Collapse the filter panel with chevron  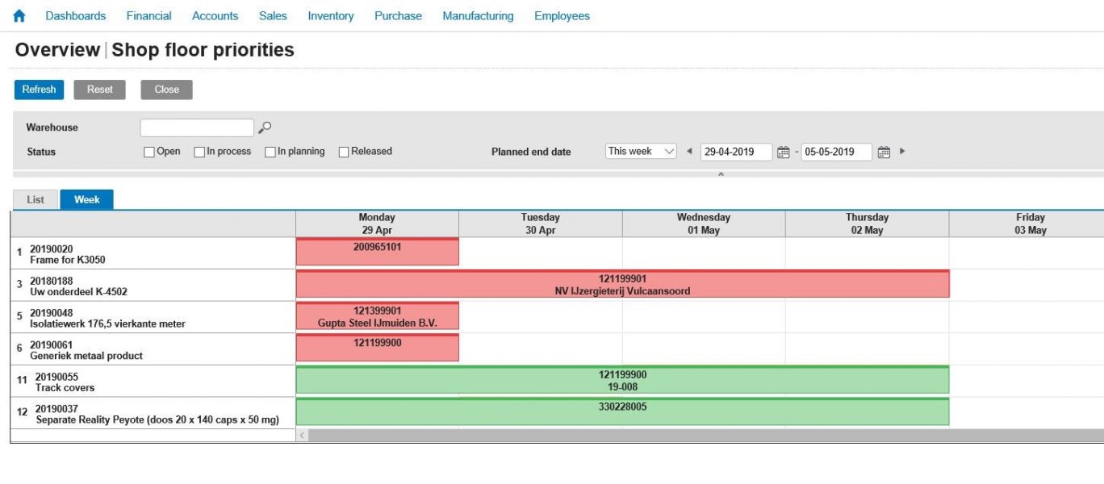coord(721,174)
